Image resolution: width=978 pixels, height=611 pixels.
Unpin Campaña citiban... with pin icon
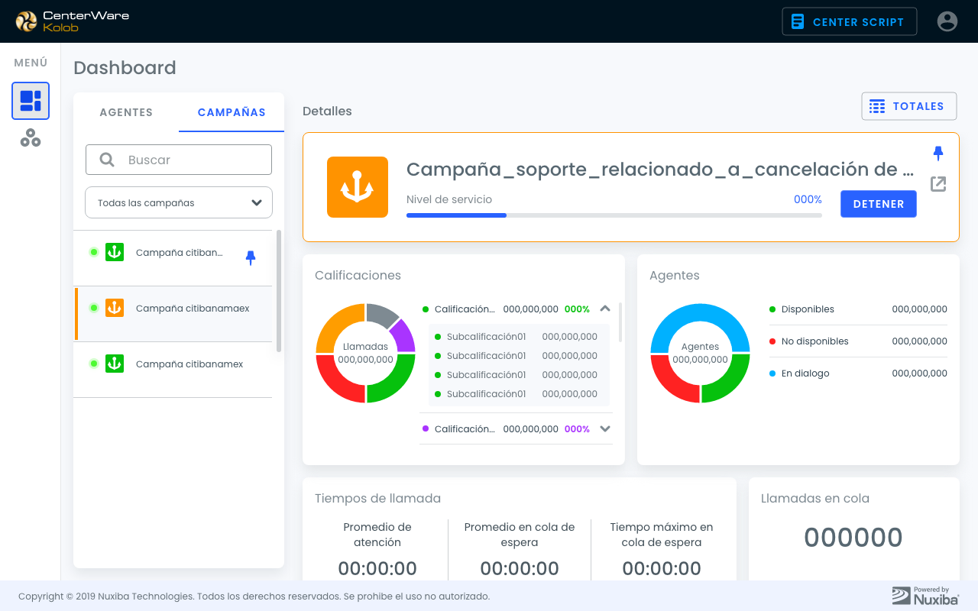(x=251, y=258)
